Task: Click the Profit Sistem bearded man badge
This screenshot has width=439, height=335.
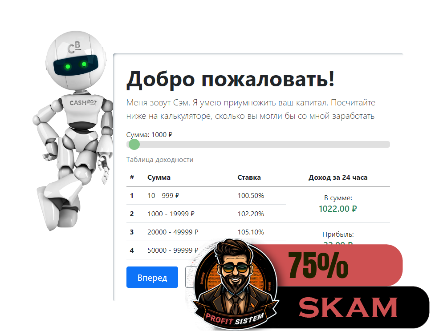Action: click(x=235, y=283)
